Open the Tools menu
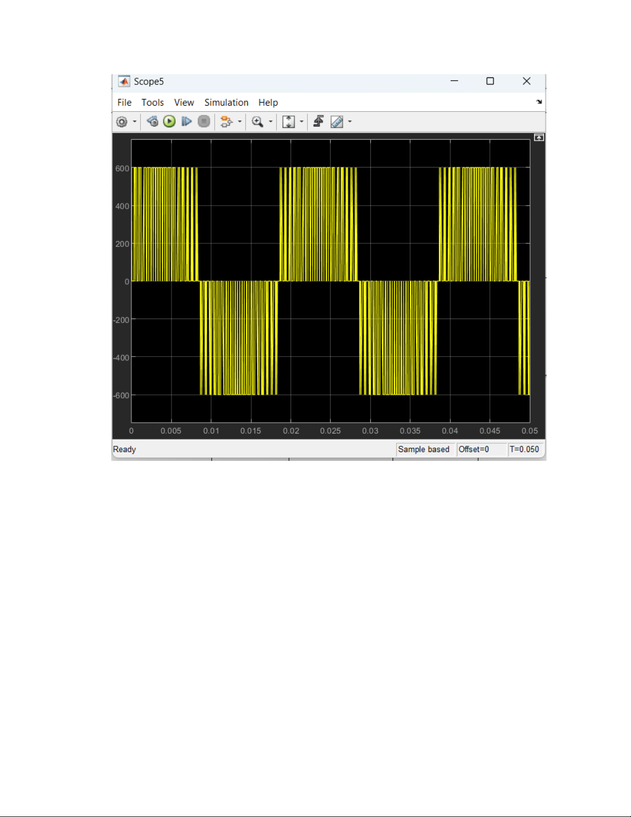The image size is (631, 817). tap(152, 103)
